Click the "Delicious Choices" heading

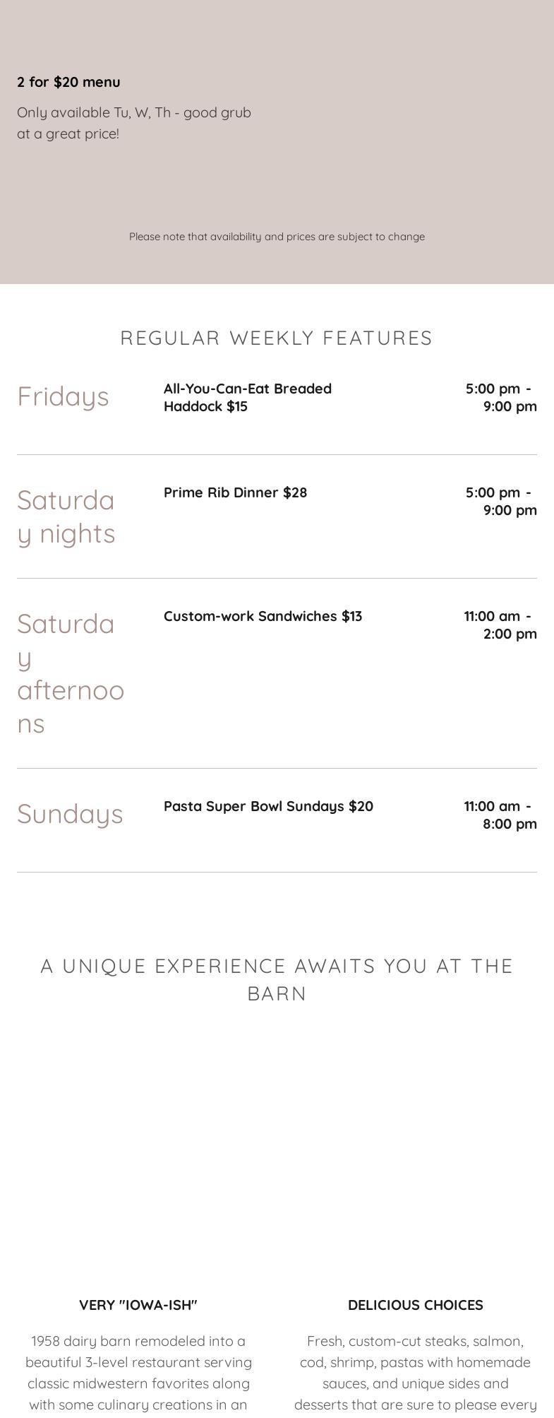tap(415, 1305)
